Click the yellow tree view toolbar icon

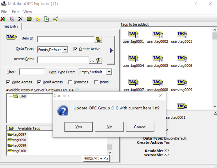pos(38,19)
